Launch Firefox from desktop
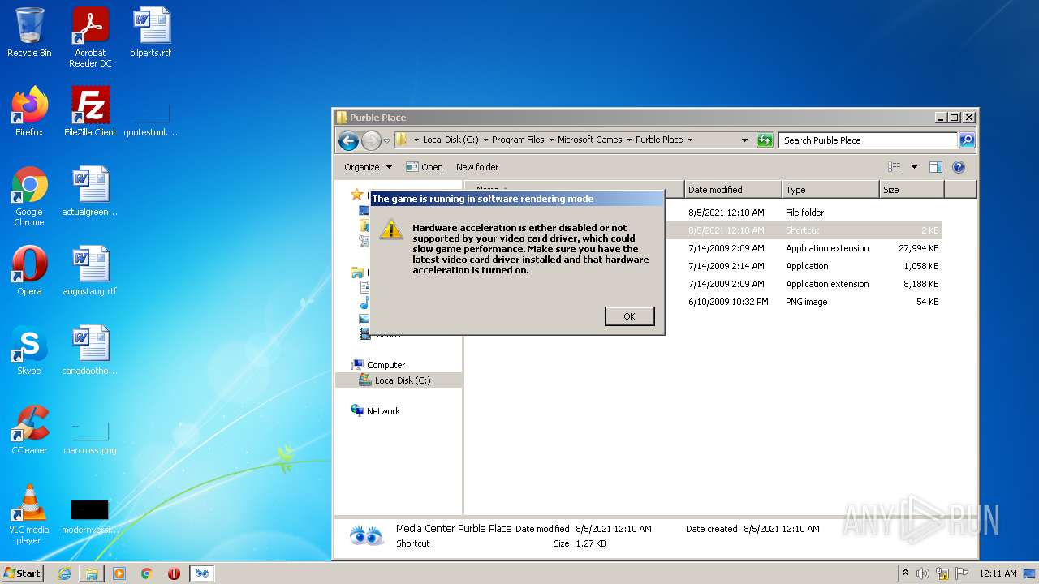This screenshot has width=1039, height=584. tap(29, 112)
